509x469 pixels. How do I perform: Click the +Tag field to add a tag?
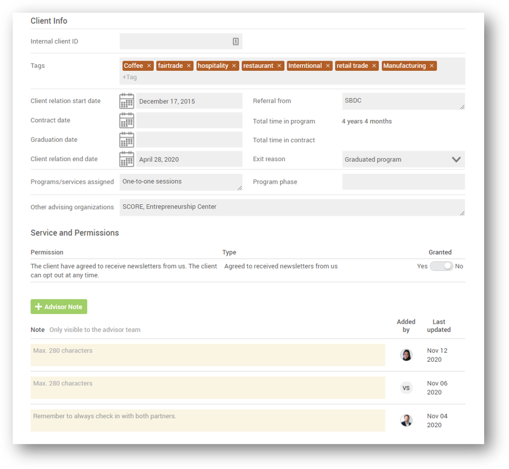(130, 77)
